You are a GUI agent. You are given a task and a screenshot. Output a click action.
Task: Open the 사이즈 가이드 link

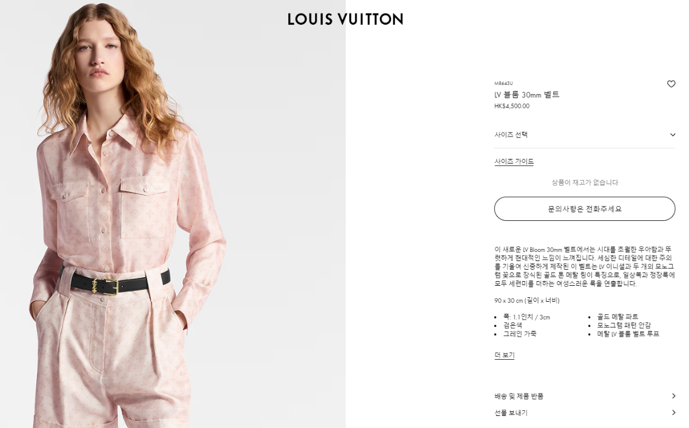pos(514,162)
